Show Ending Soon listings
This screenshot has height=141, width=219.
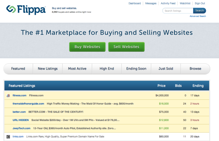tap(136, 68)
